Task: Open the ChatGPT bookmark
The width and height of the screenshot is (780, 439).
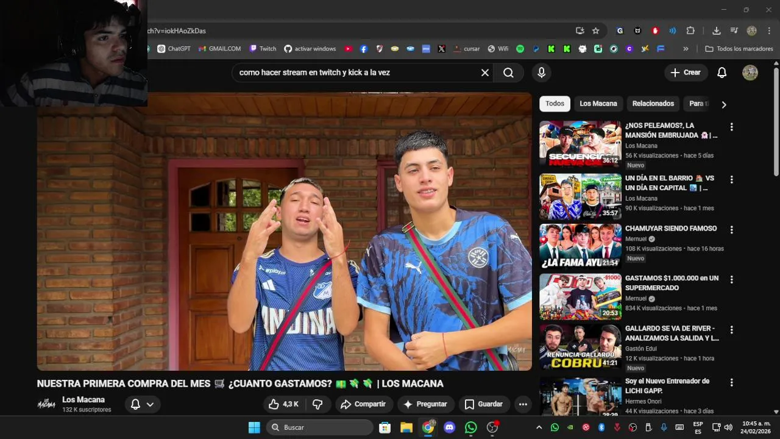Action: (x=174, y=49)
